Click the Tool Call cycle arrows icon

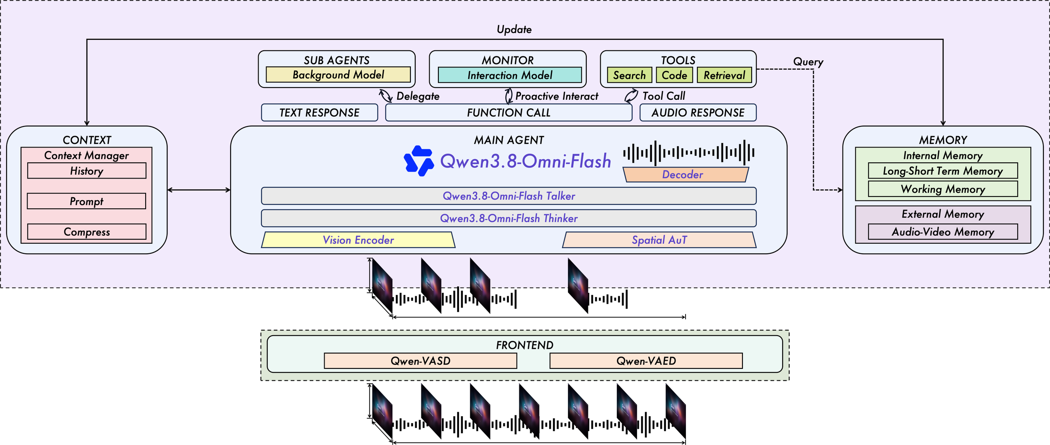pos(631,96)
